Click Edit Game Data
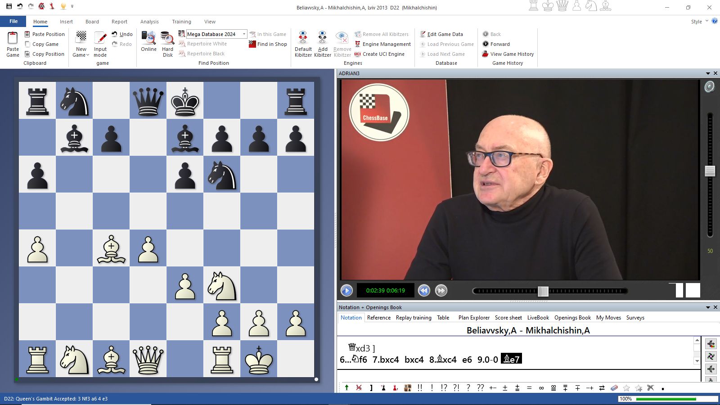720x405 pixels. tap(441, 34)
